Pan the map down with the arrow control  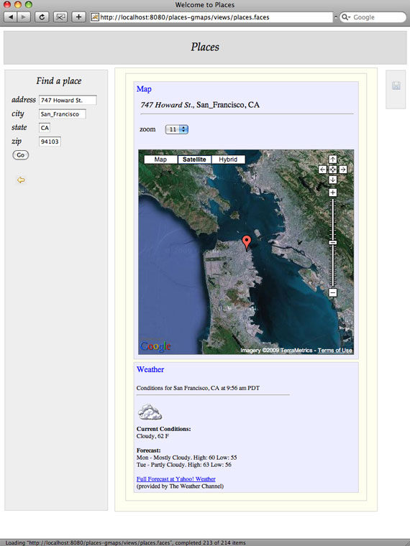(332, 180)
